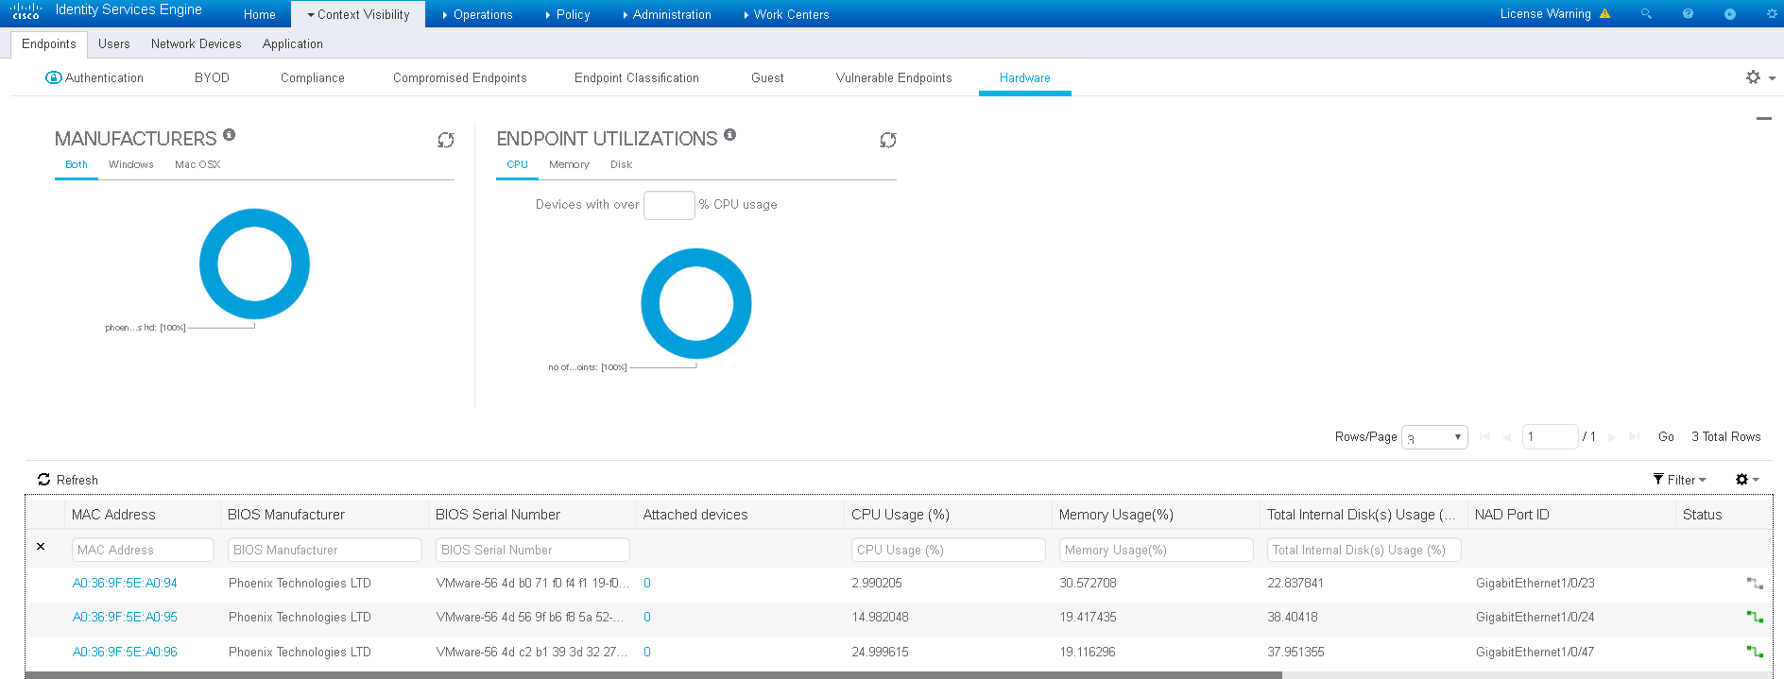
Task: Click the Refresh button above table
Action: point(68,480)
